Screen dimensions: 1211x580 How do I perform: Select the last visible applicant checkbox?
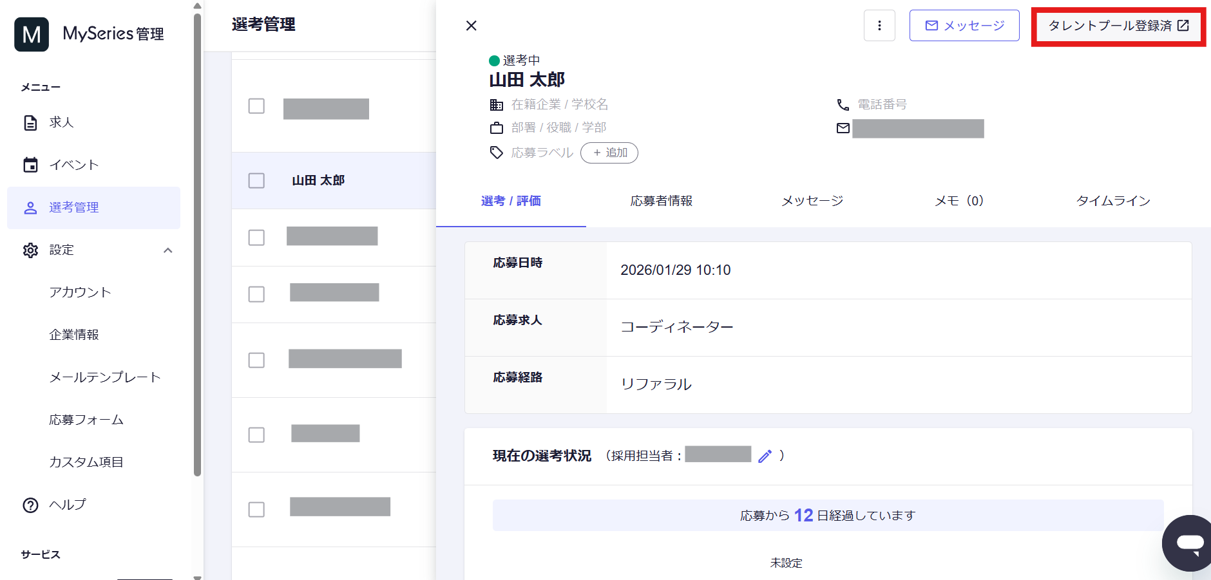(x=256, y=509)
